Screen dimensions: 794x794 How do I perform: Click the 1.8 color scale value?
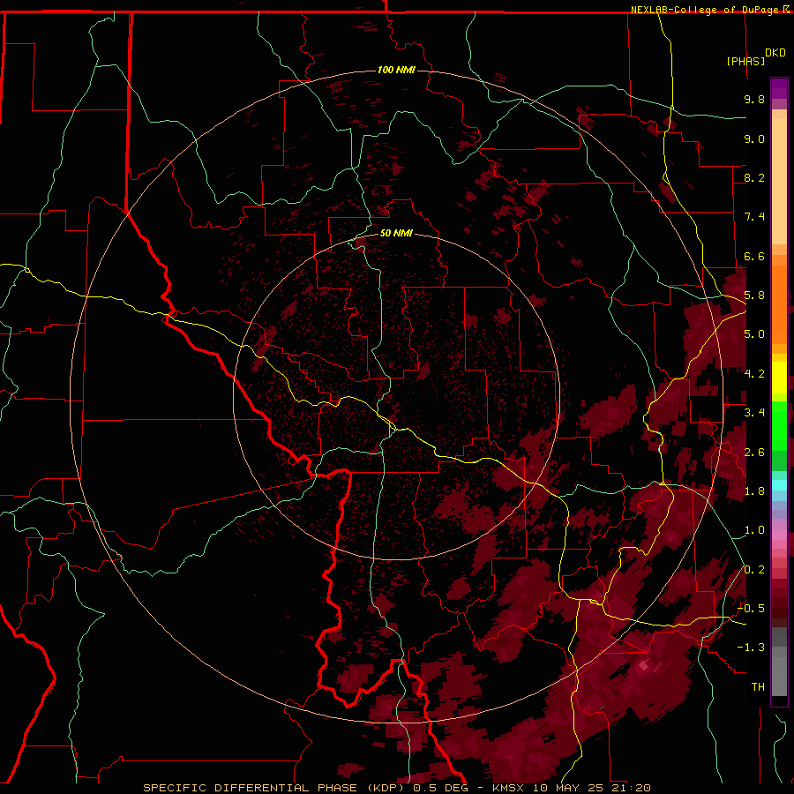coord(754,491)
